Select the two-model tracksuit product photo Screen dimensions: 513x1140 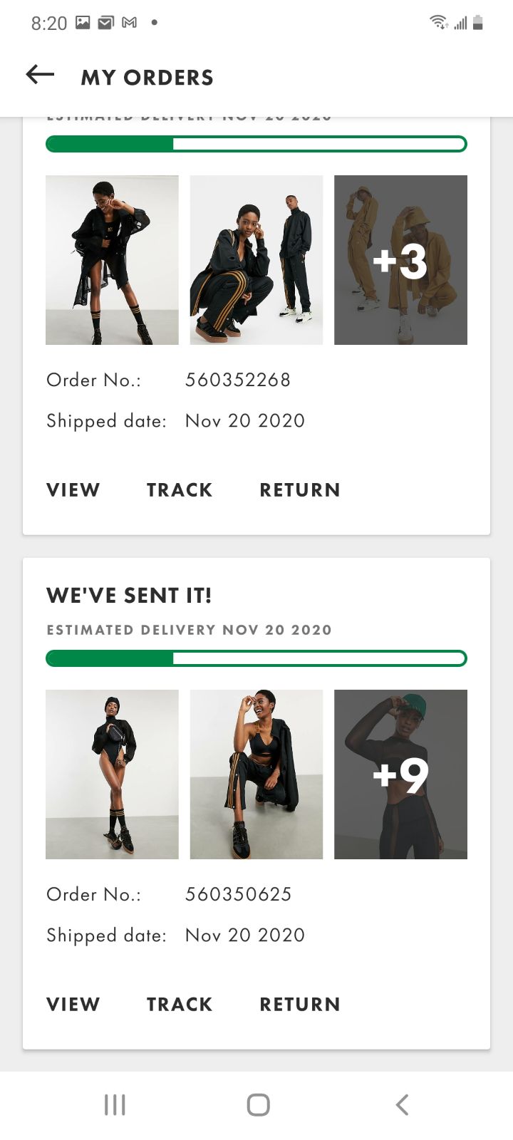coord(256,260)
